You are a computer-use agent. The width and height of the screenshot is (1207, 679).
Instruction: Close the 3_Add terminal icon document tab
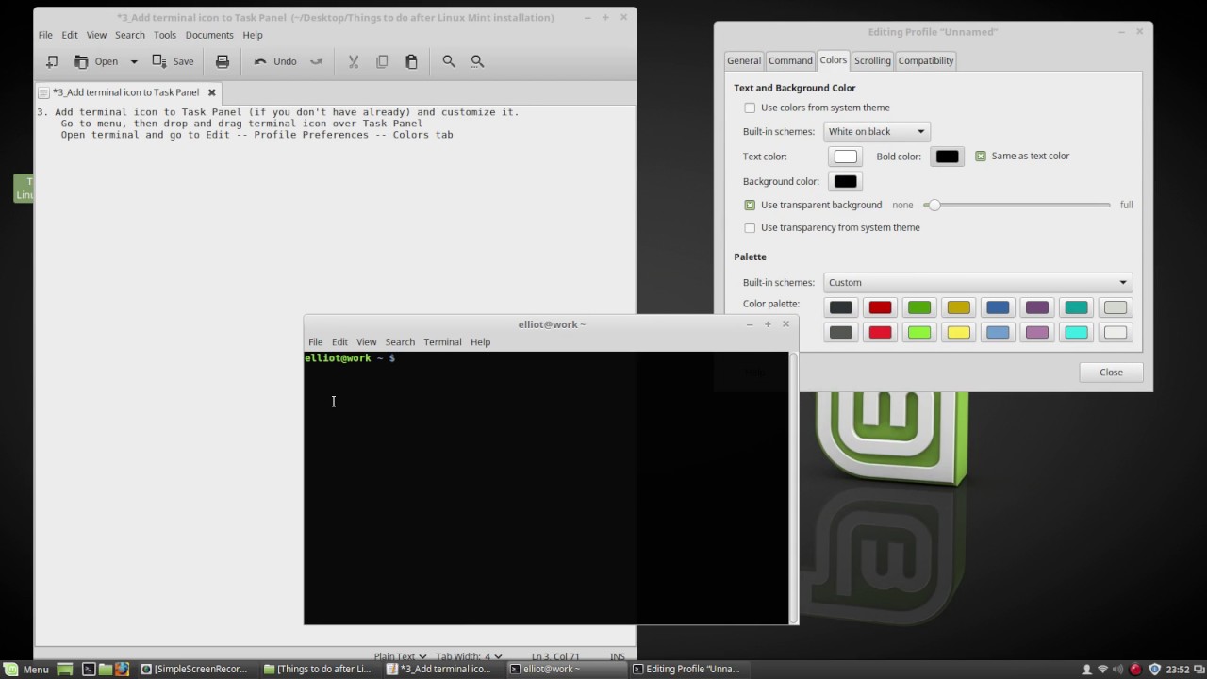tap(212, 92)
